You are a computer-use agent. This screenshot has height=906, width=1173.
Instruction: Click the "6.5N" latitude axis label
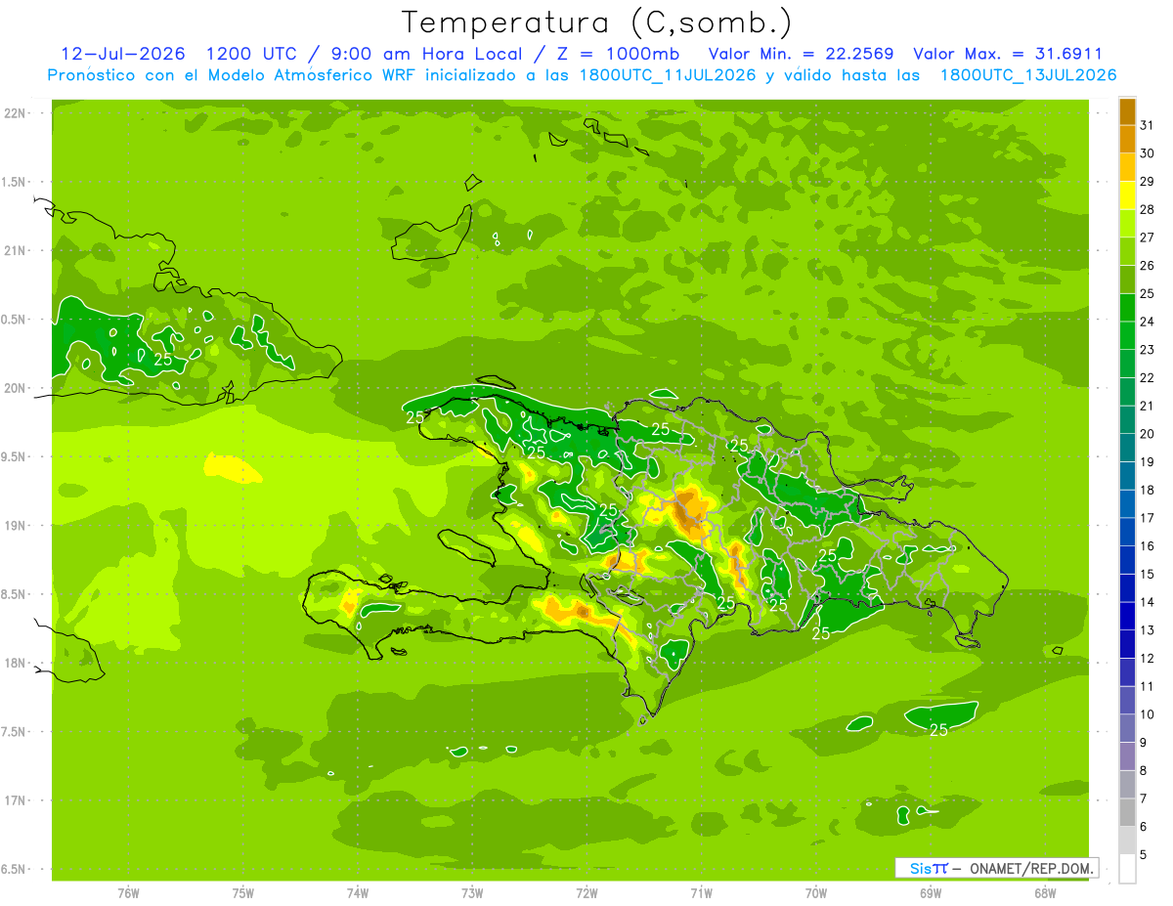point(15,869)
